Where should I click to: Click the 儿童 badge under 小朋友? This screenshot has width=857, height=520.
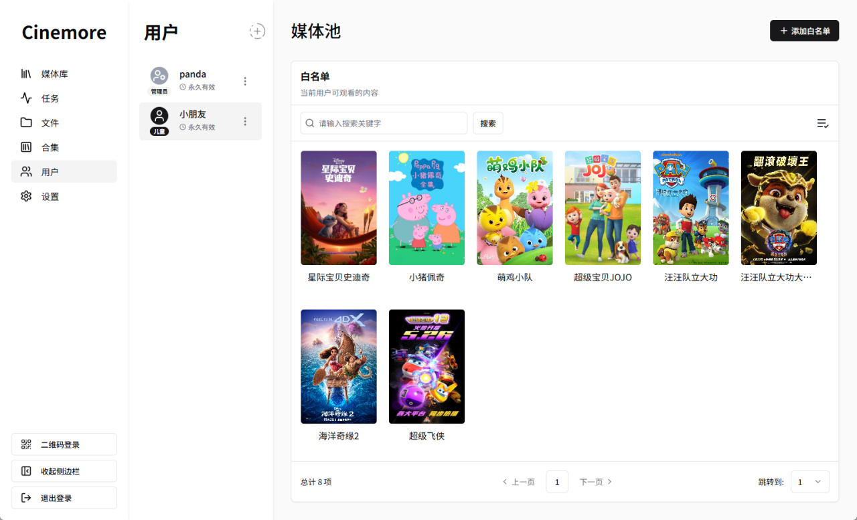coord(159,131)
